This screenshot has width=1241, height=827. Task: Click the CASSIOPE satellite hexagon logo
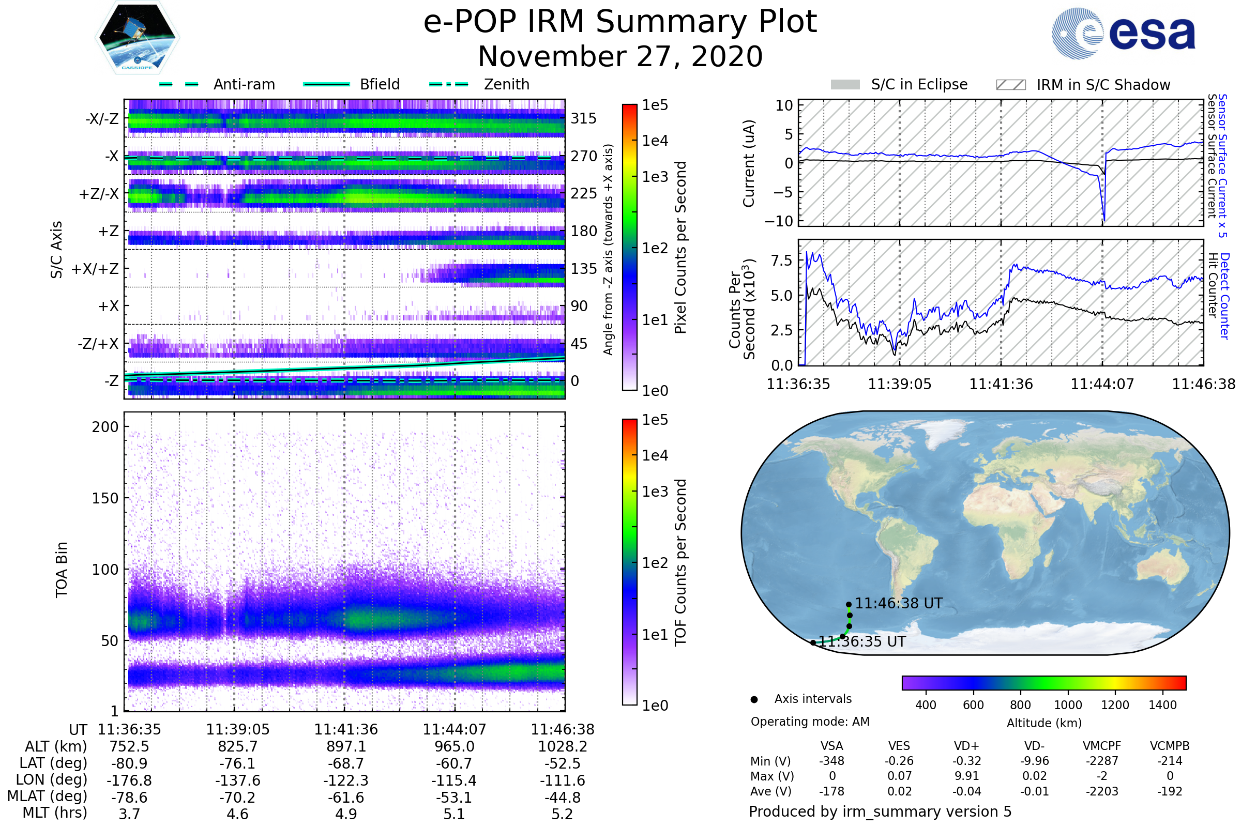pyautogui.click(x=137, y=38)
